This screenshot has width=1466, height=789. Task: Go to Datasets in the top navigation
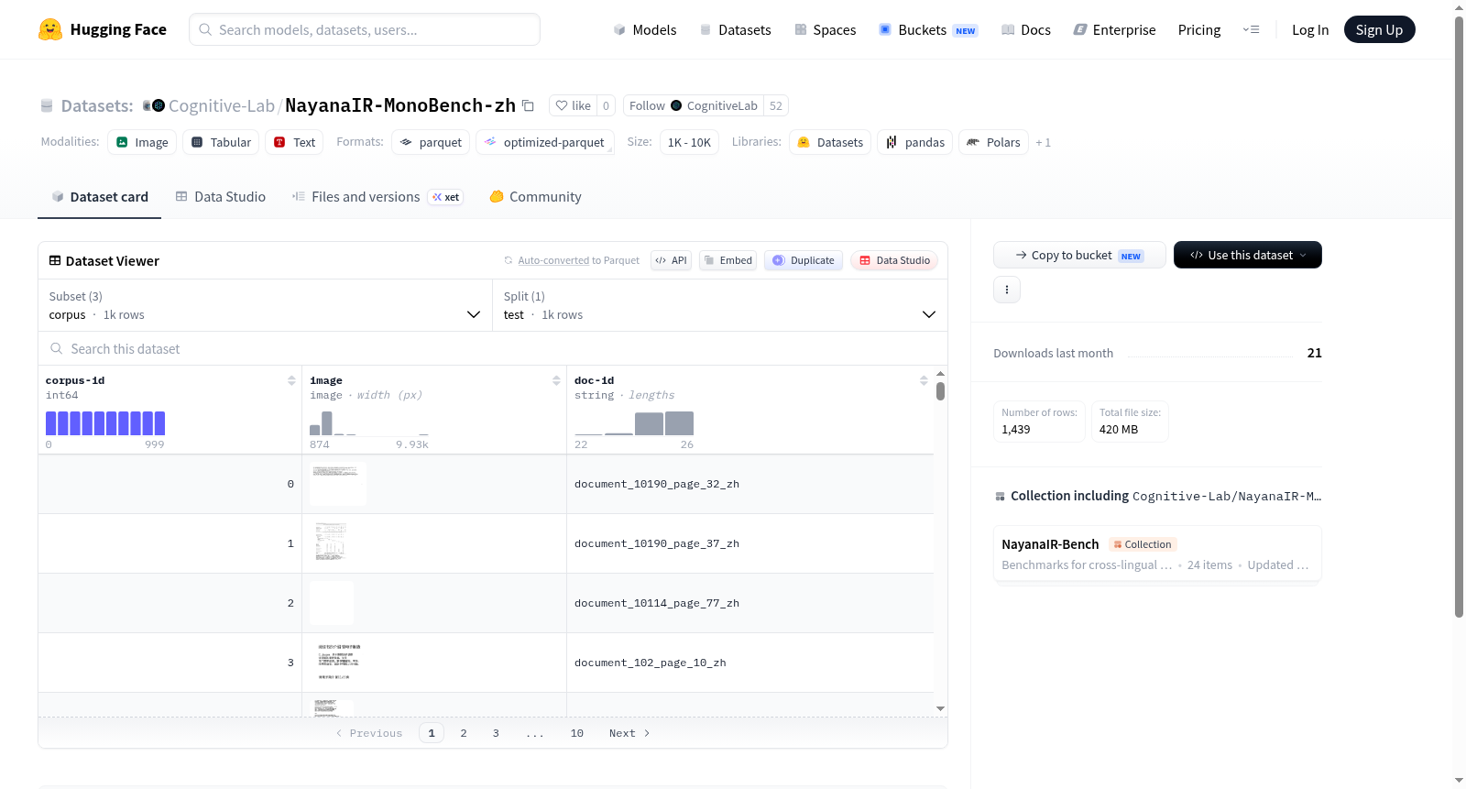click(x=736, y=30)
